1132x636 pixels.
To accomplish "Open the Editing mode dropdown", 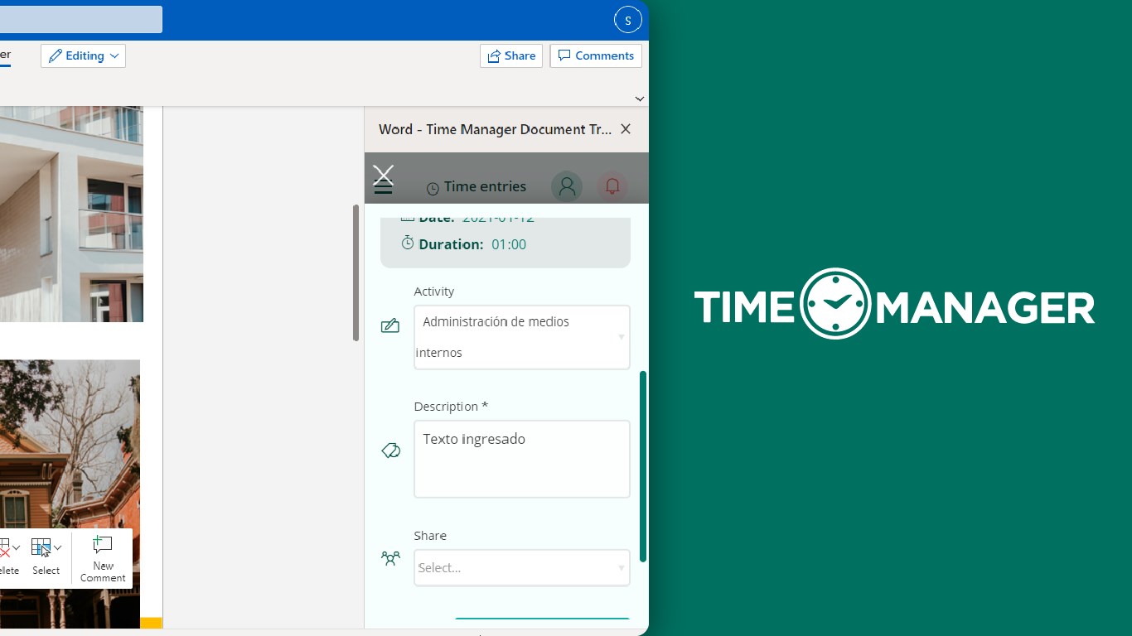I will tap(83, 55).
